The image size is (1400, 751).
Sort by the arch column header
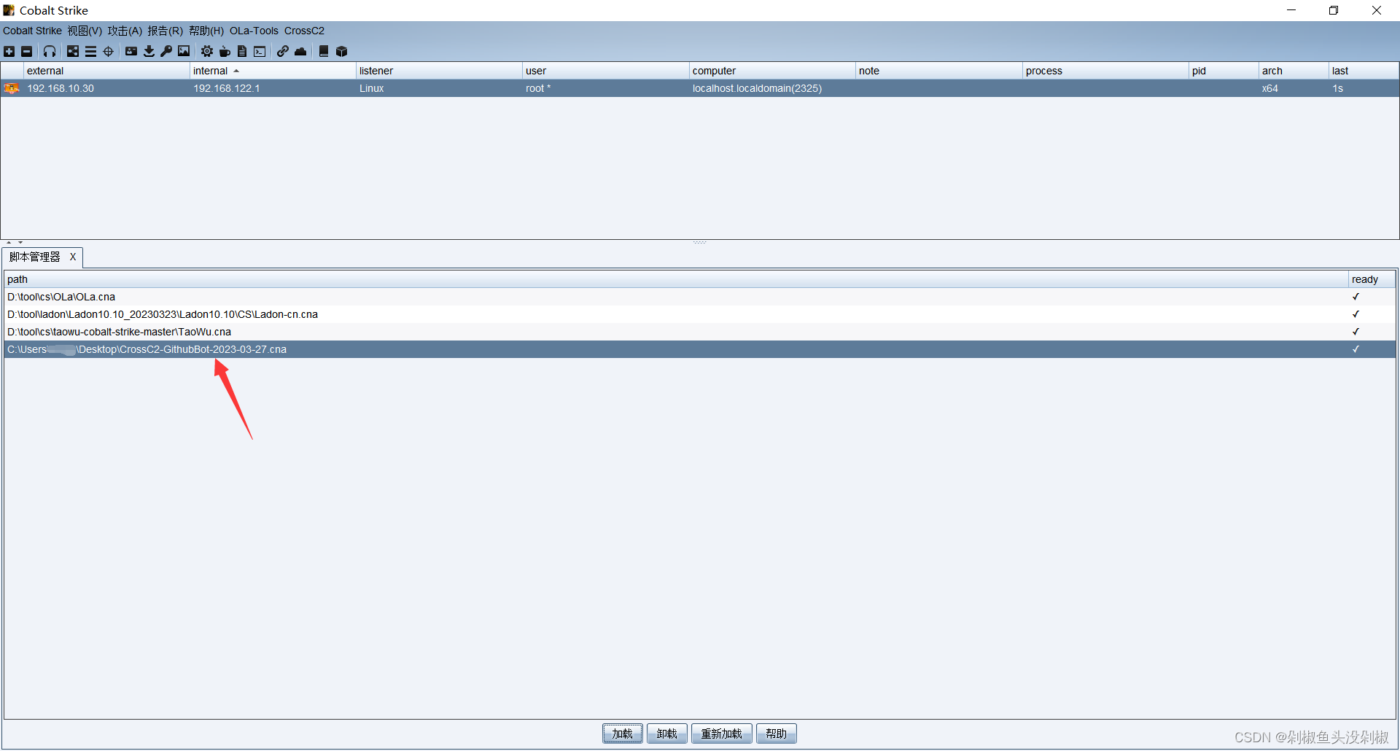1294,71
